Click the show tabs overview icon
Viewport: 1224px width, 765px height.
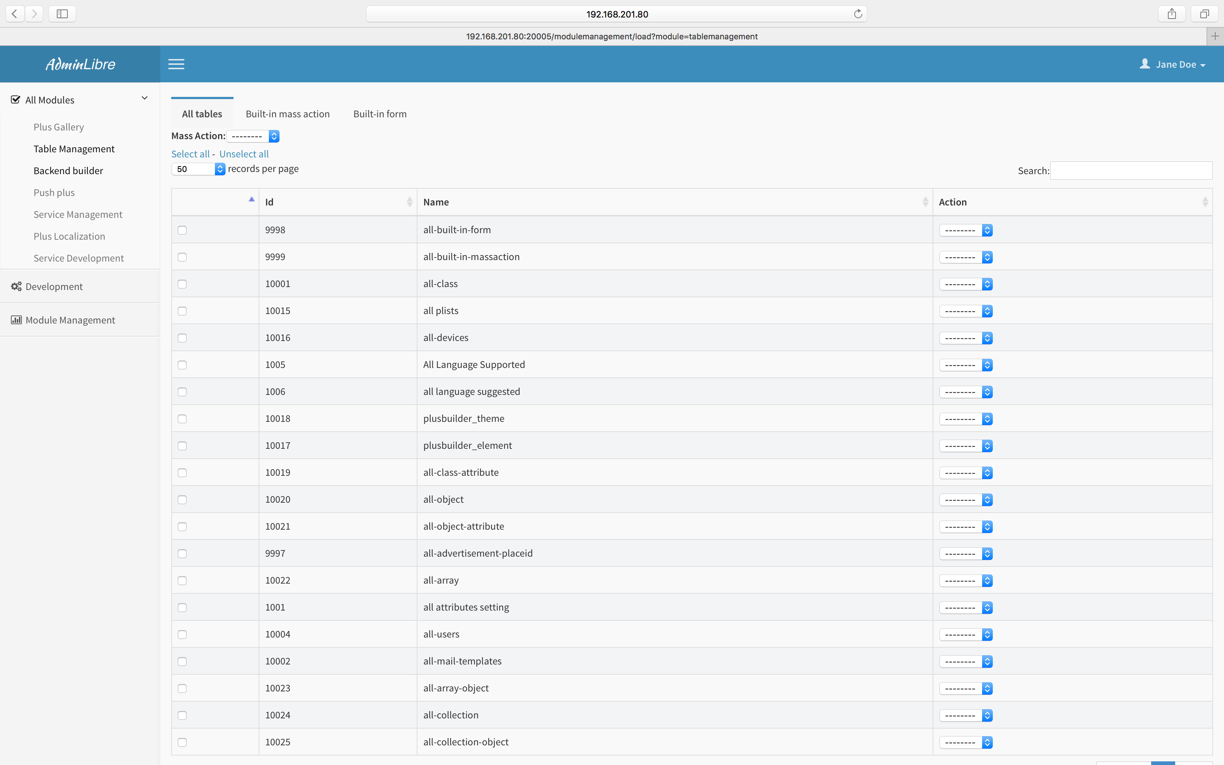pyautogui.click(x=1204, y=14)
